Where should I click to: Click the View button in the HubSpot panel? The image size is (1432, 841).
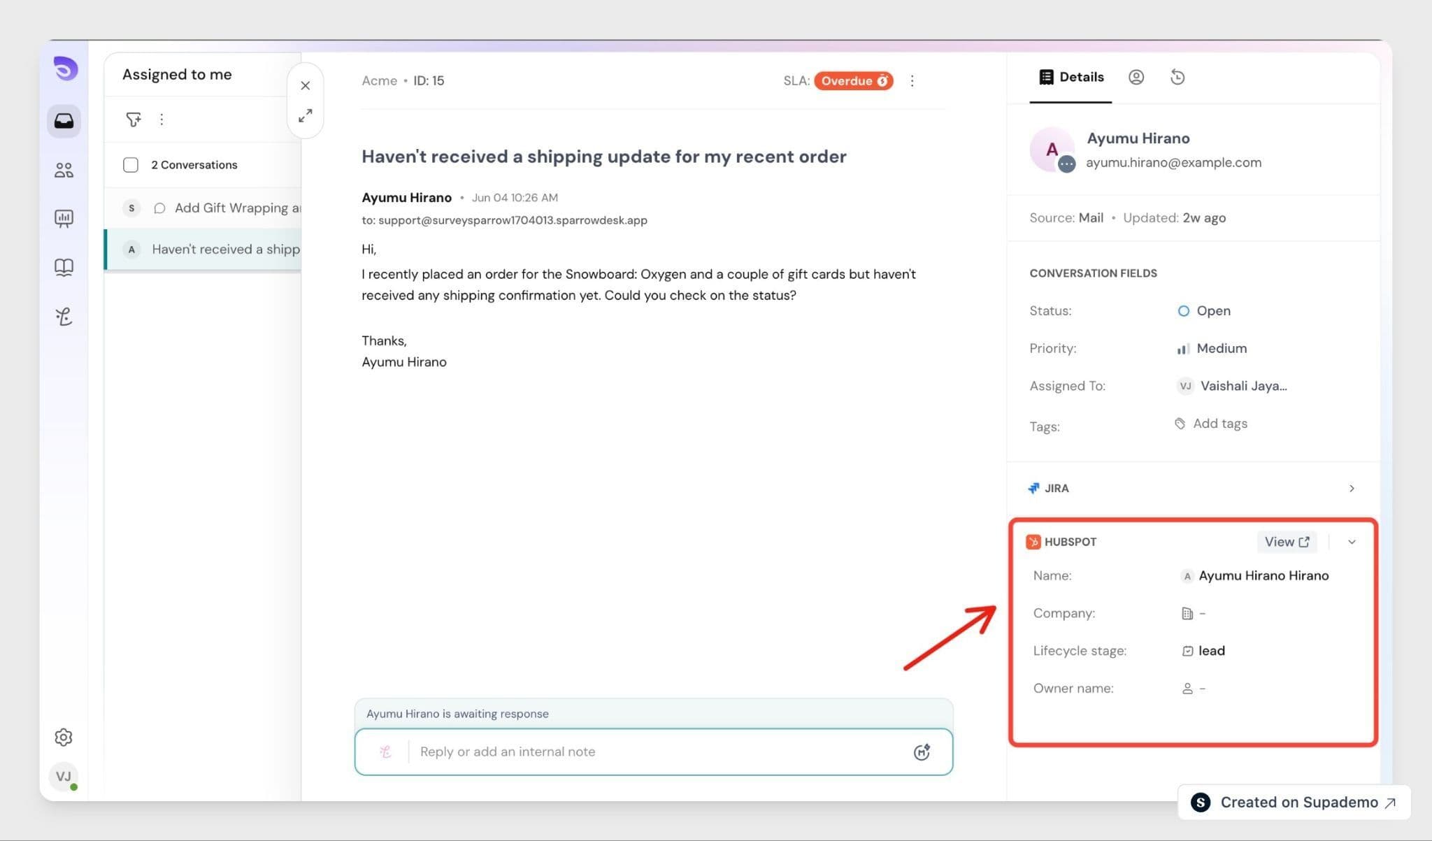point(1287,542)
